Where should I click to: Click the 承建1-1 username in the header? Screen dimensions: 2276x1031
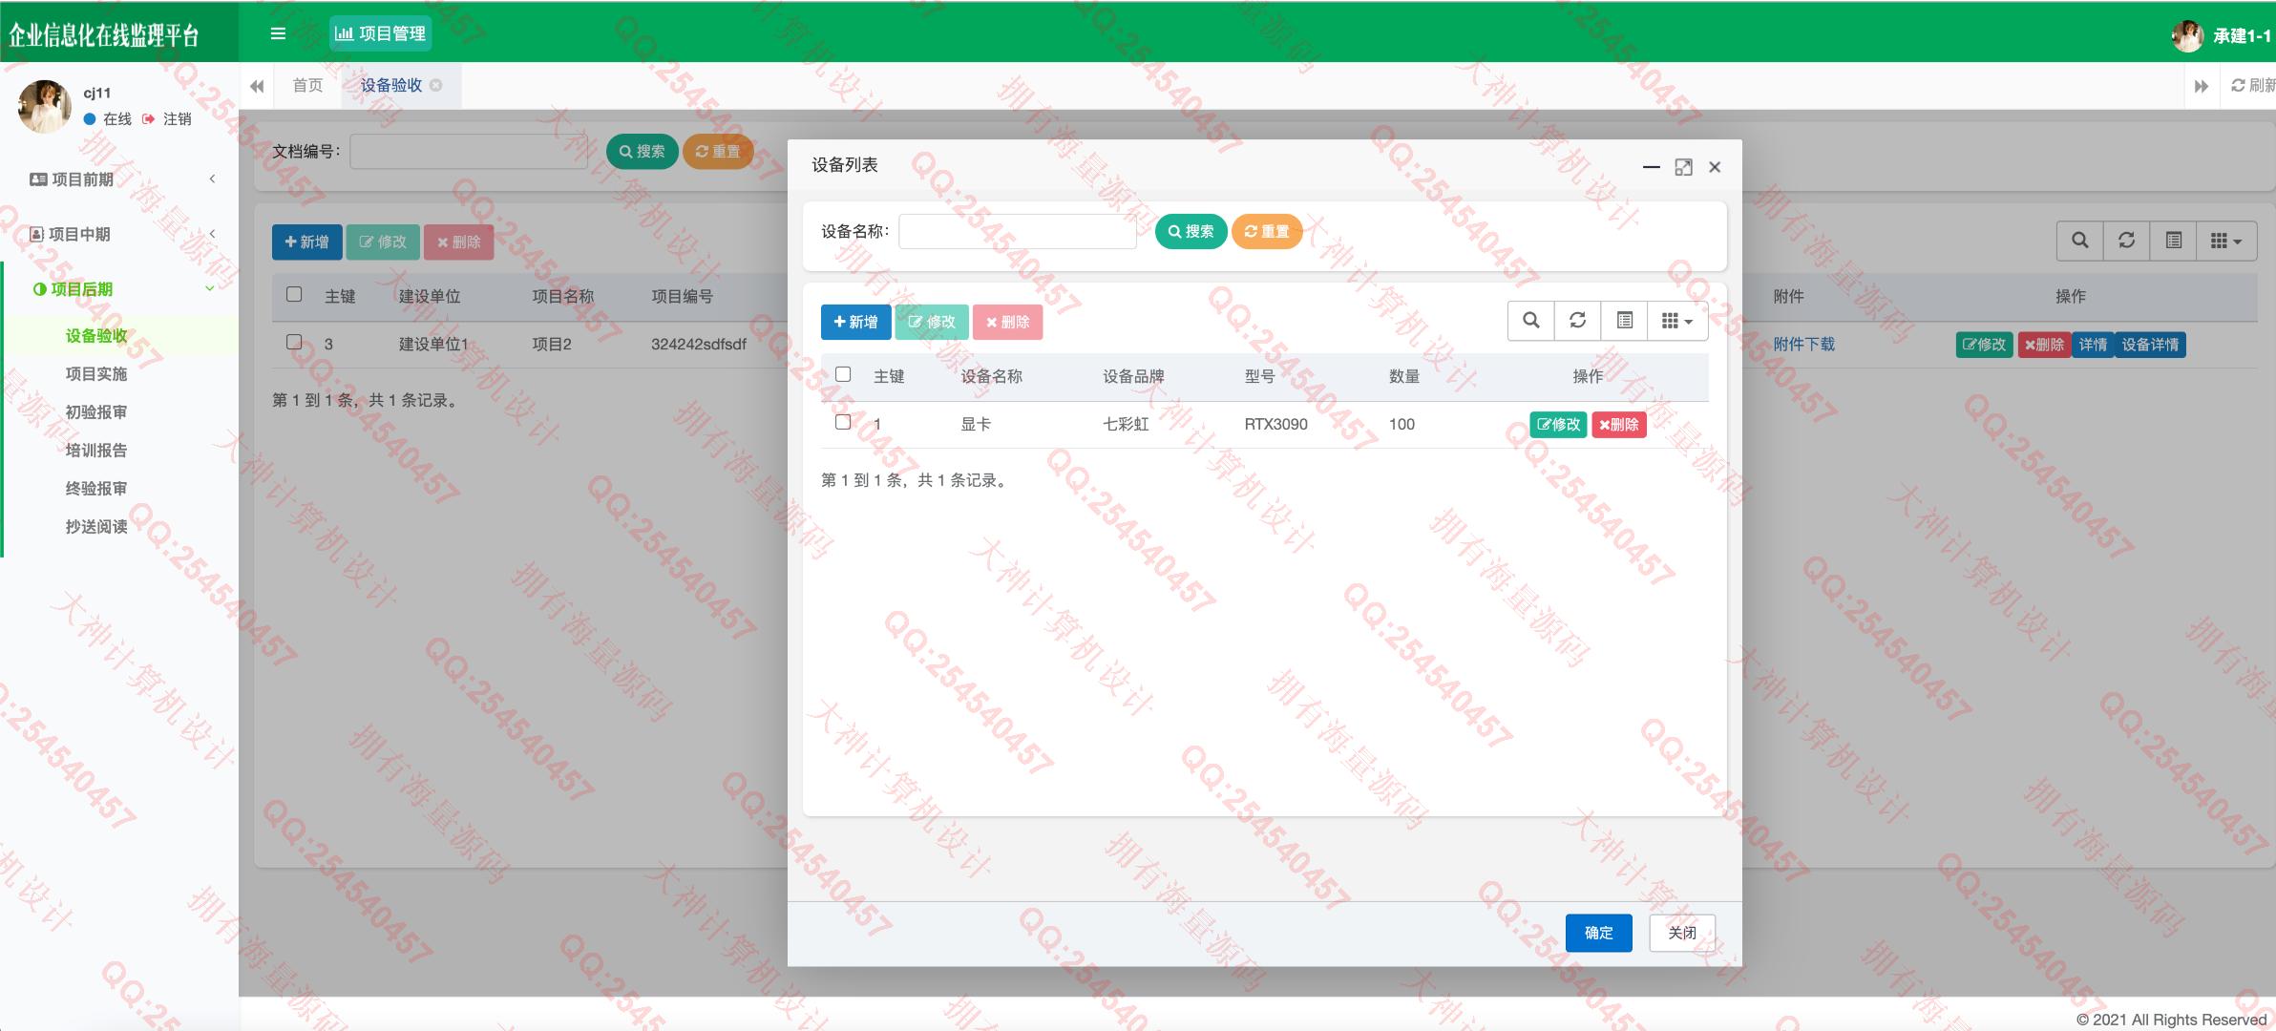(2242, 35)
